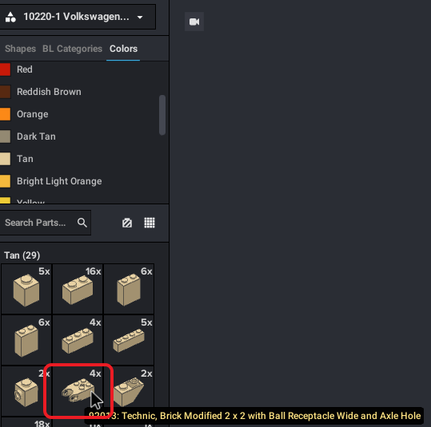Open the BL Categories tab
Viewport: 431px width, 427px height.
point(72,49)
